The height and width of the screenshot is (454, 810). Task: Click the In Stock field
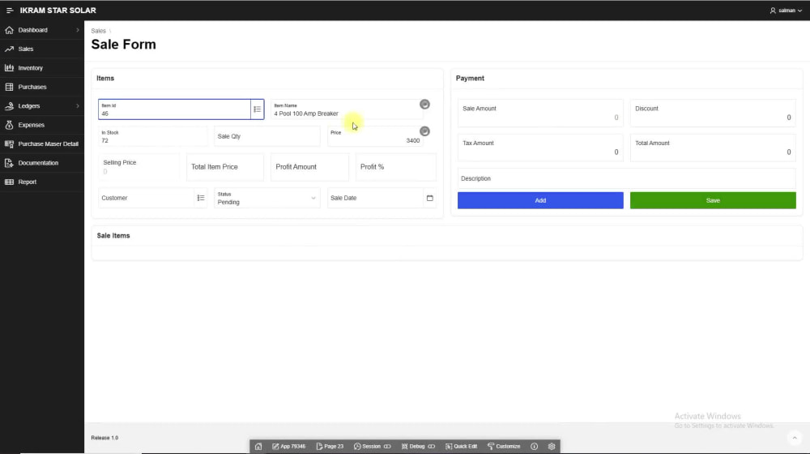[153, 136]
